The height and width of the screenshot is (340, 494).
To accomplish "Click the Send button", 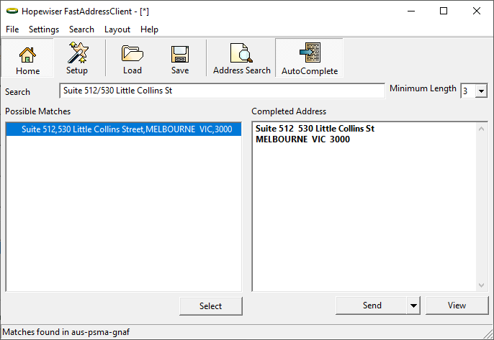I will pyautogui.click(x=372, y=305).
